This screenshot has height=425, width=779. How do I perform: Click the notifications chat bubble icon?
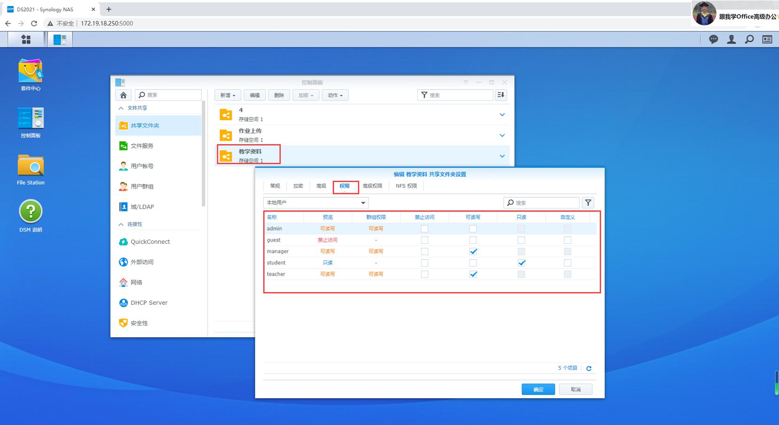tap(713, 39)
